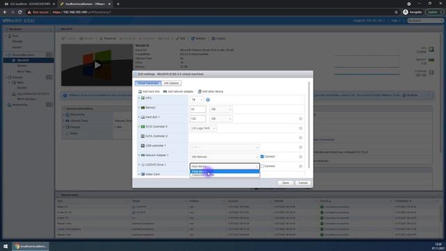Remove USB controller 1 via its delete icon
This screenshot has height=251, width=446.
pyautogui.click(x=300, y=147)
